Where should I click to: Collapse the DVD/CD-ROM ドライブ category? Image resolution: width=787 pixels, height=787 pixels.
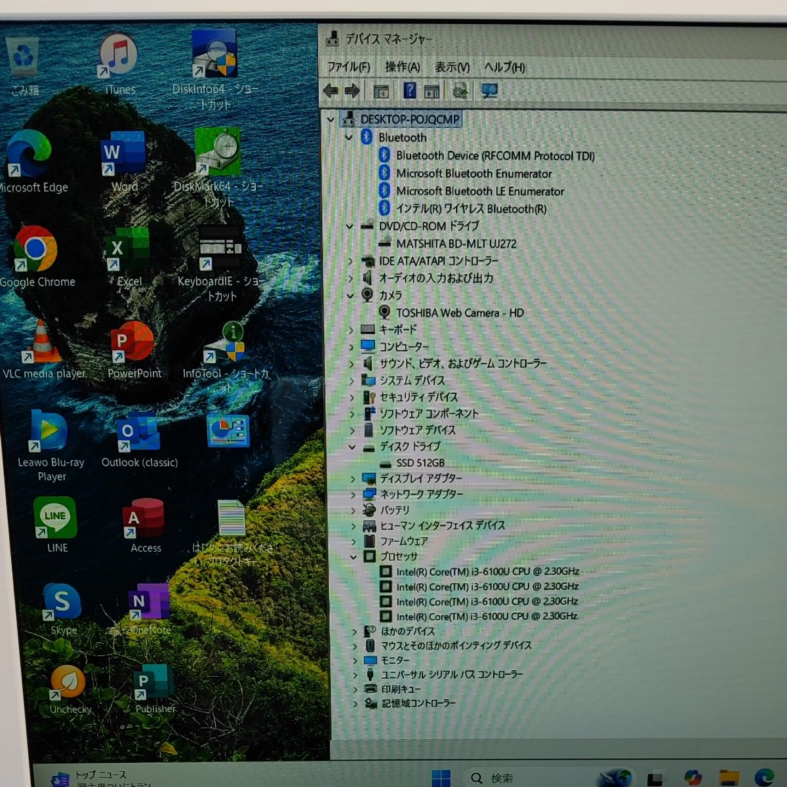(x=349, y=226)
